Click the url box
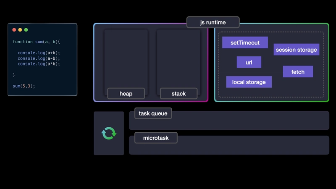 coord(249,62)
